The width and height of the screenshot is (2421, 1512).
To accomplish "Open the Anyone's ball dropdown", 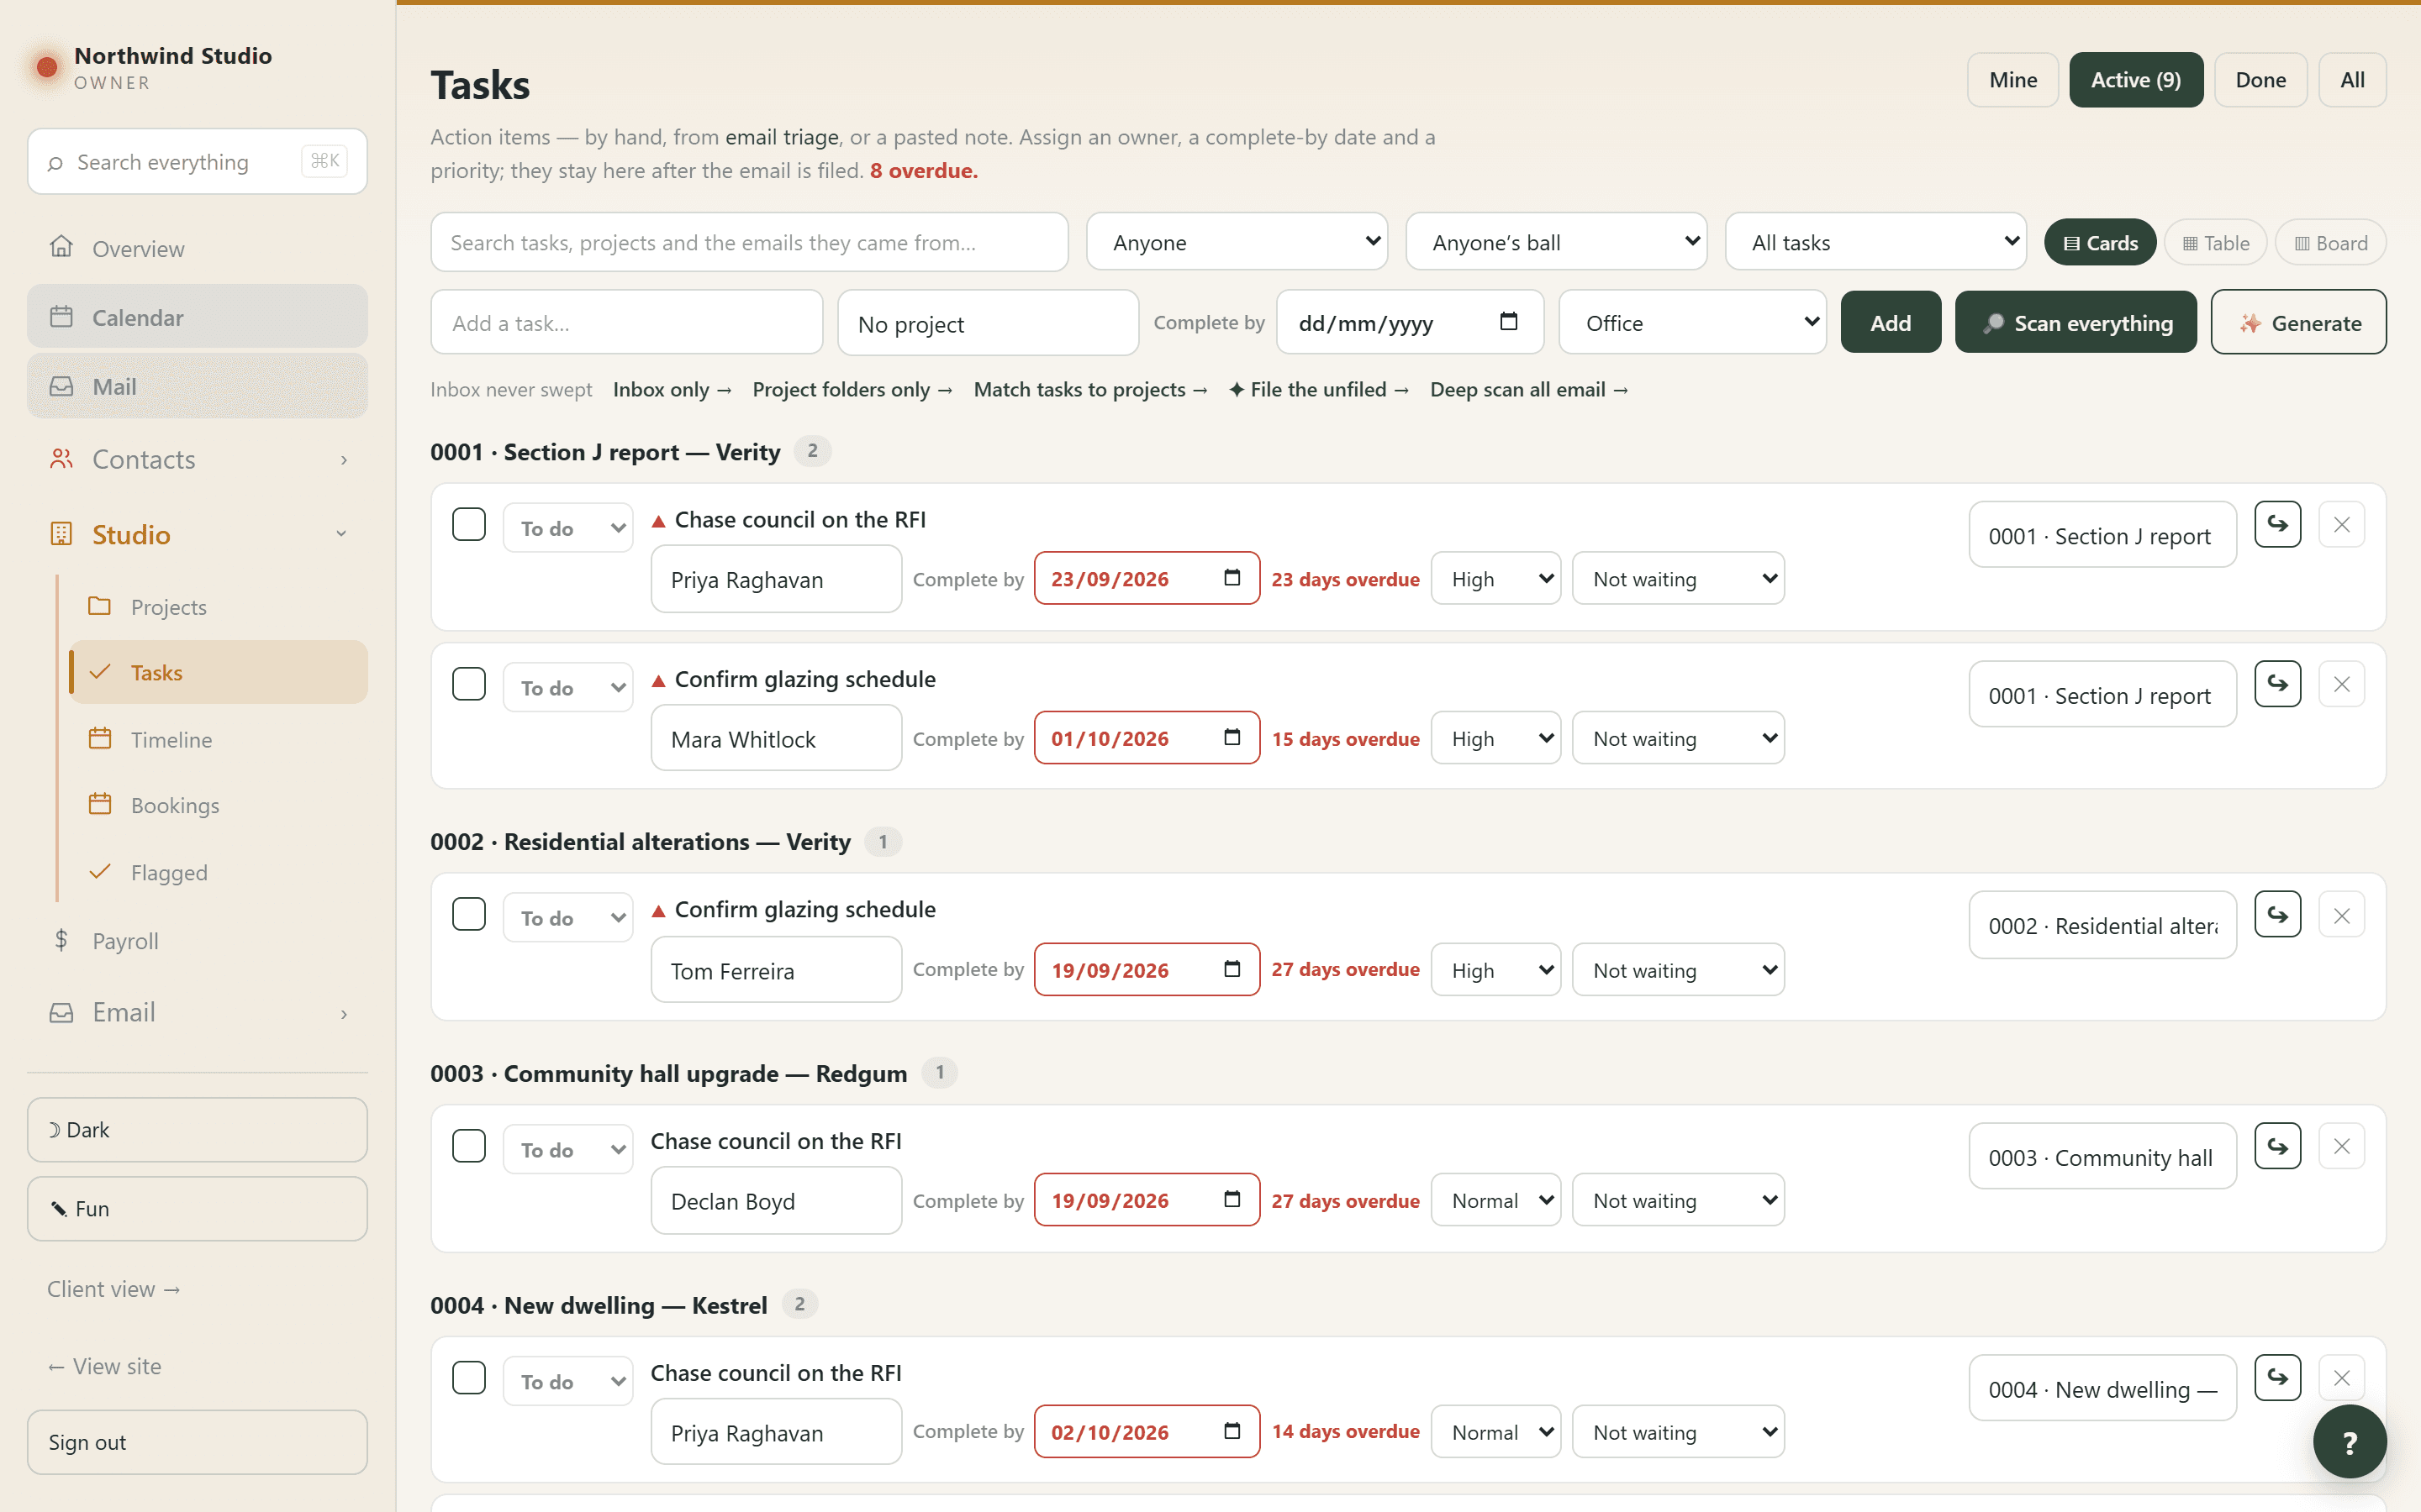I will (x=1556, y=242).
